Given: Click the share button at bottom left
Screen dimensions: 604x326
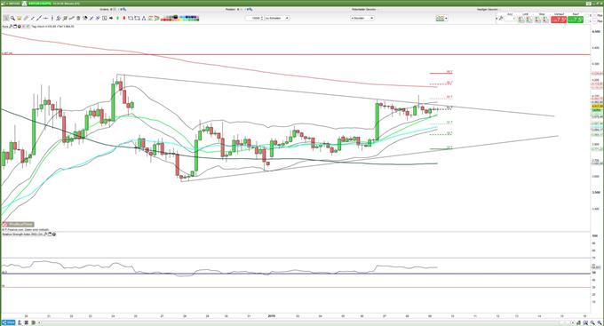Looking at the screenshot, I should [9, 322].
